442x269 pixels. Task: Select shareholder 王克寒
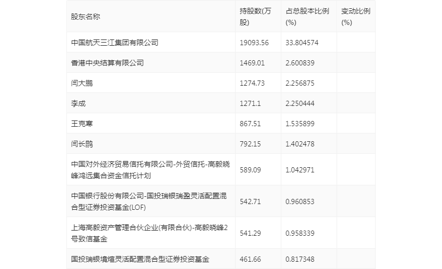coord(82,124)
